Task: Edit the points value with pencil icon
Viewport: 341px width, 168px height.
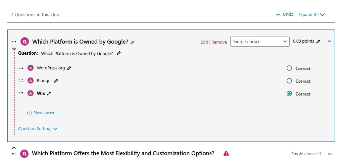Action: tap(318, 42)
